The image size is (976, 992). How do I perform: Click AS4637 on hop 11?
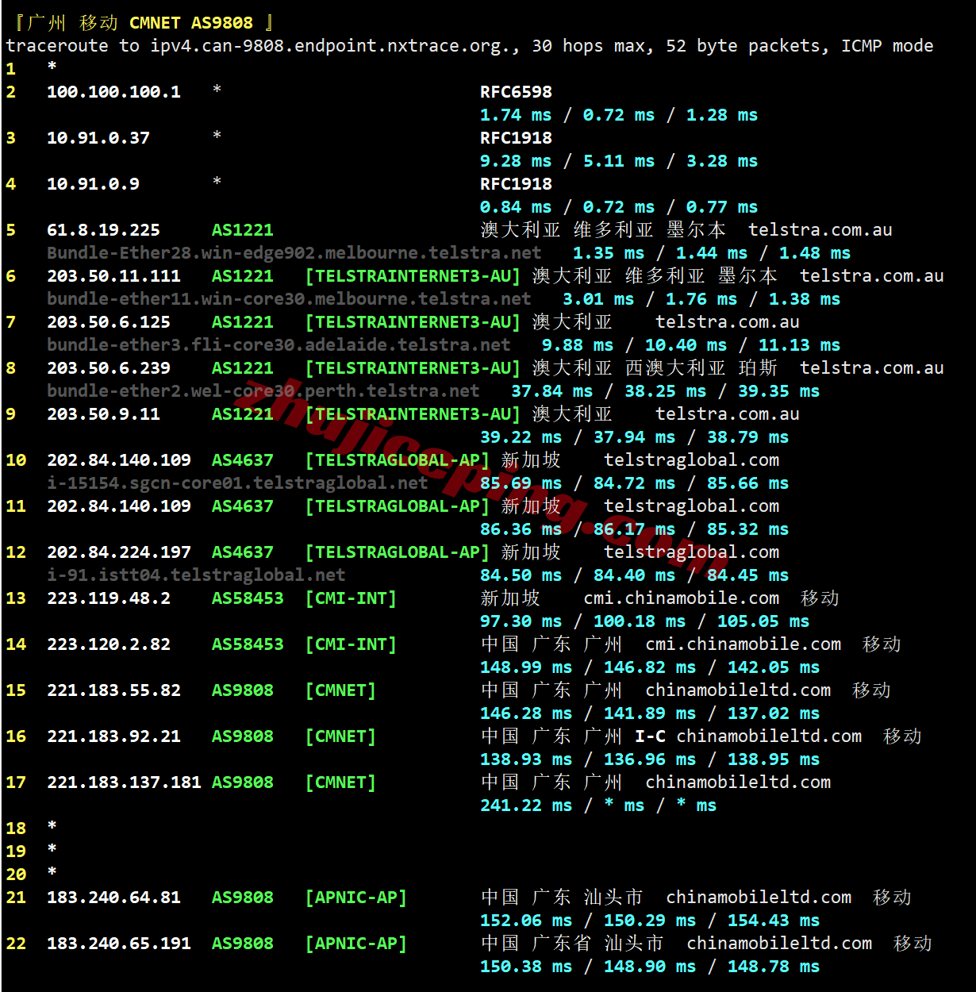243,506
